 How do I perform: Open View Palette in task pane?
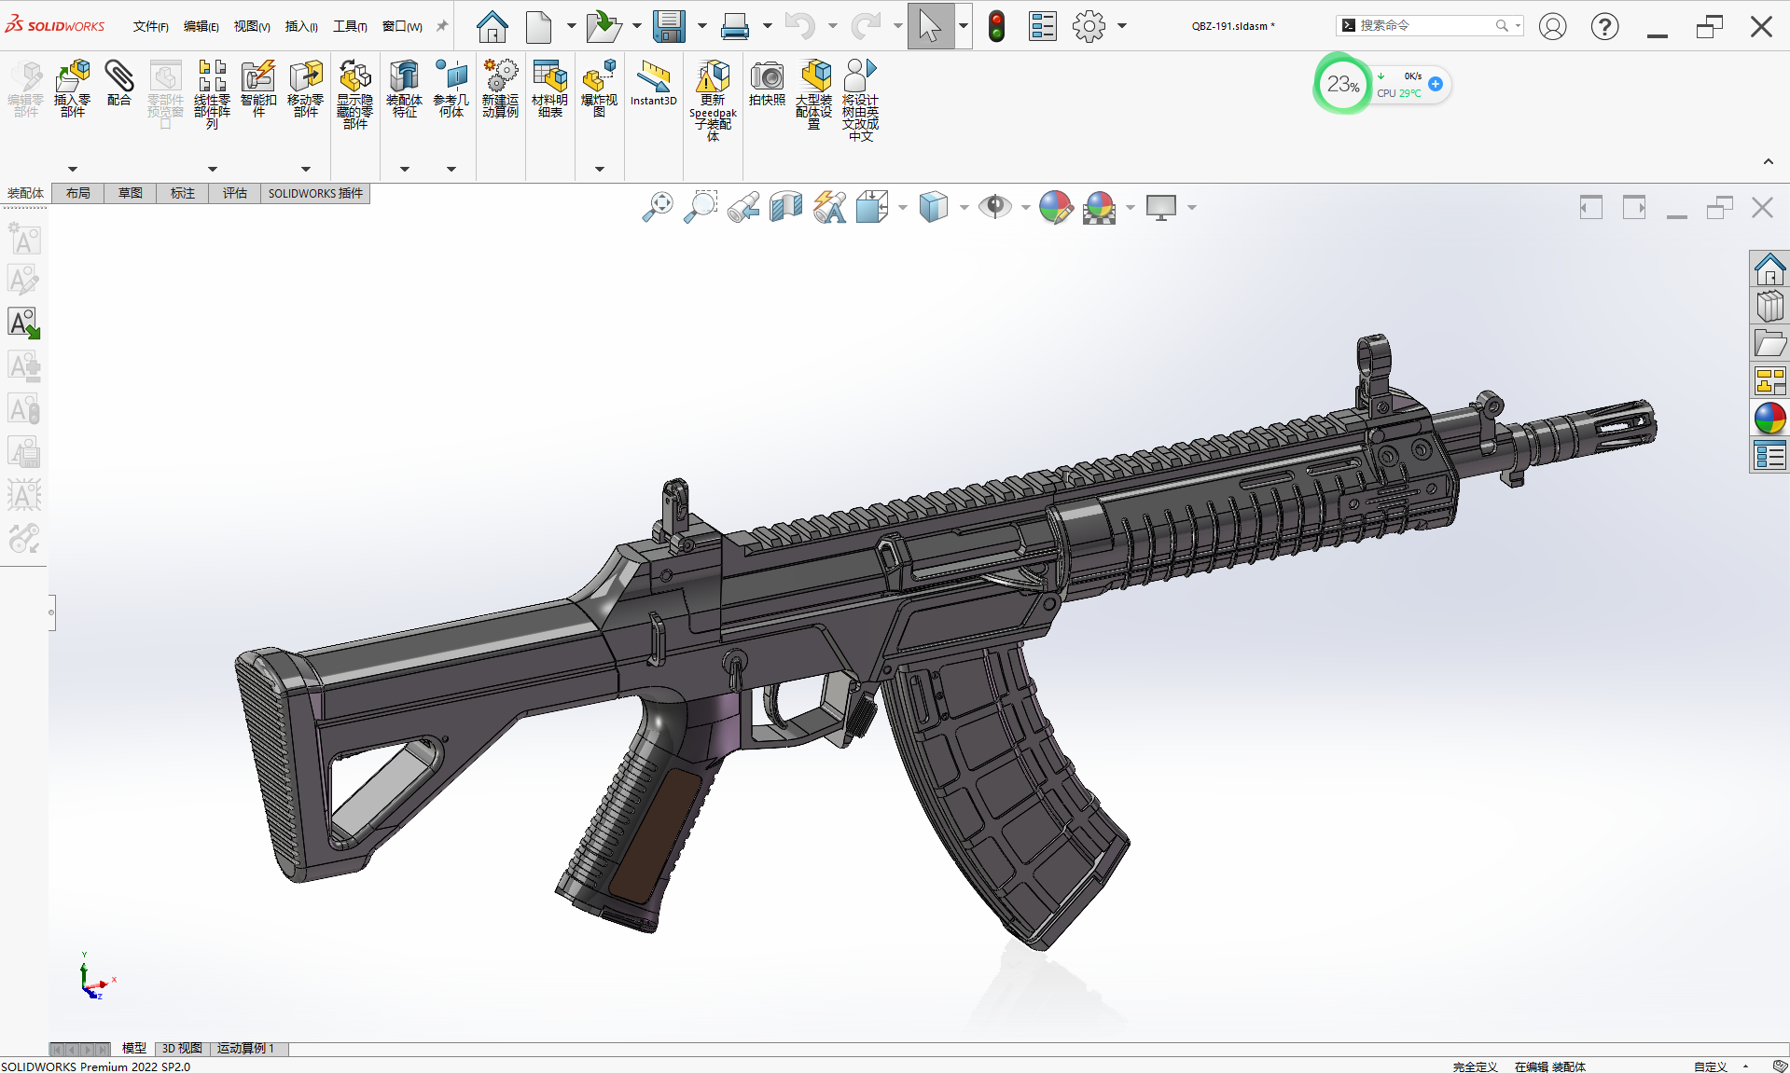coord(1769,381)
